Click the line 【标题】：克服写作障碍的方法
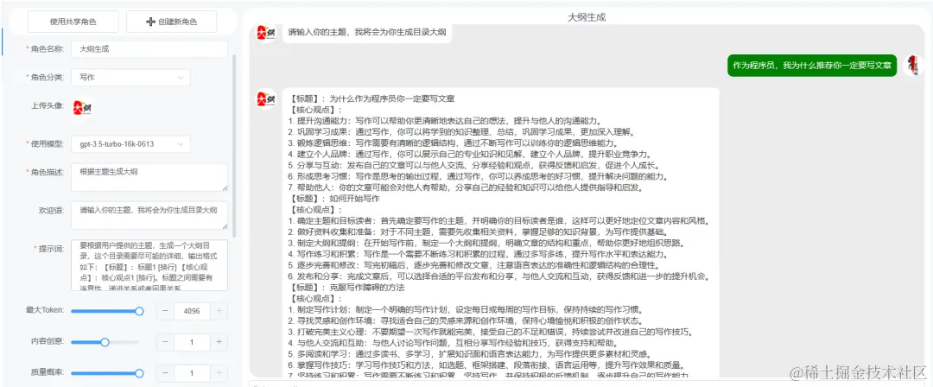 click(346, 287)
